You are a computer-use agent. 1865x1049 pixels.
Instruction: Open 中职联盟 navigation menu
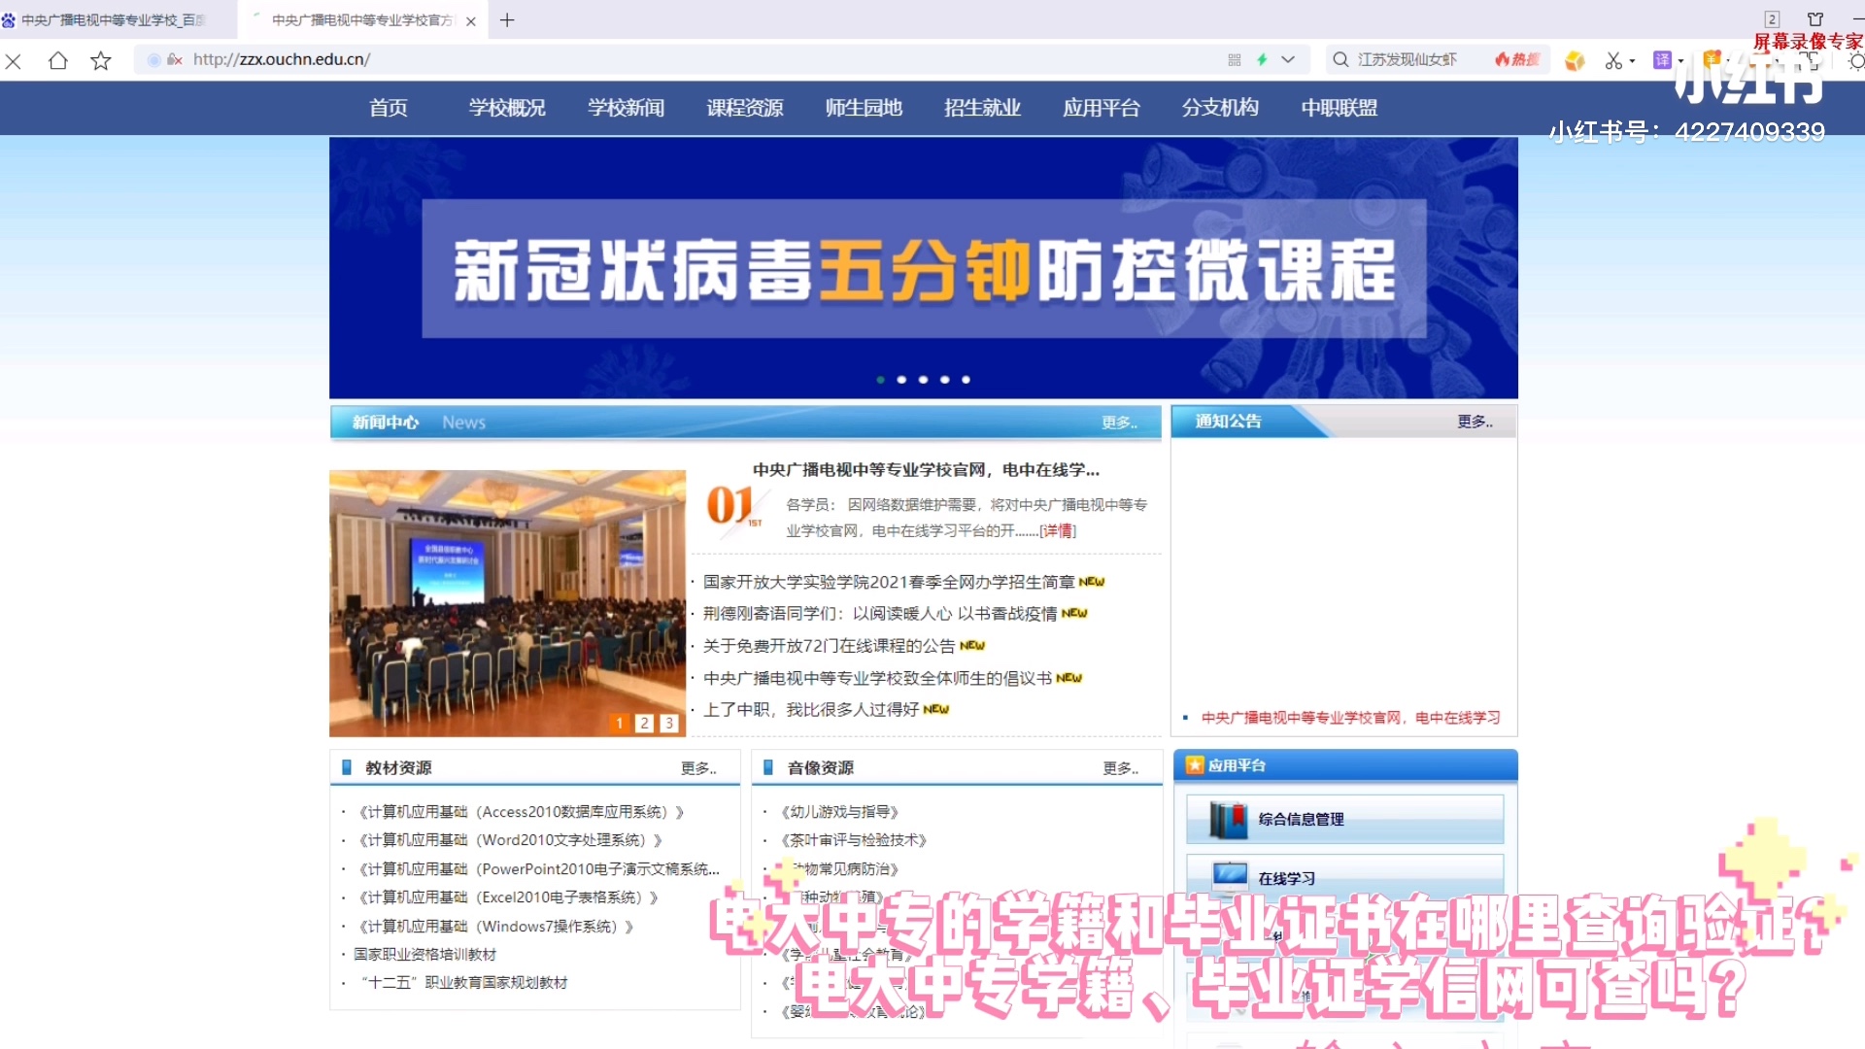tap(1339, 108)
